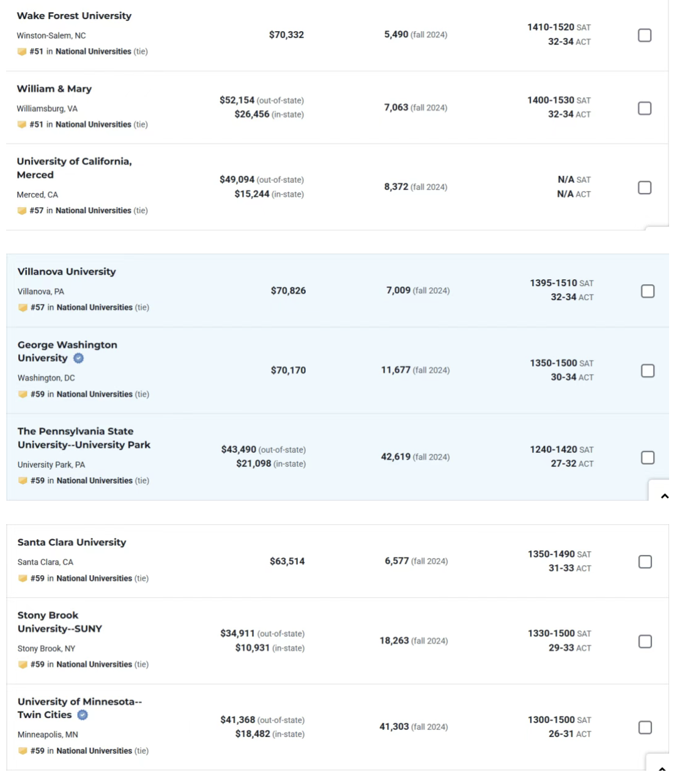This screenshot has width=674, height=775.
Task: Click the ranking badge icon for Wake Forest University
Action: pyautogui.click(x=22, y=52)
